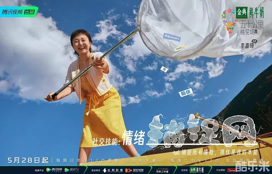This screenshot has height=174, width=272.
Task: Click the slogan 捕捉所有尴尬，排忧是我的本能
Action: coord(220,152)
